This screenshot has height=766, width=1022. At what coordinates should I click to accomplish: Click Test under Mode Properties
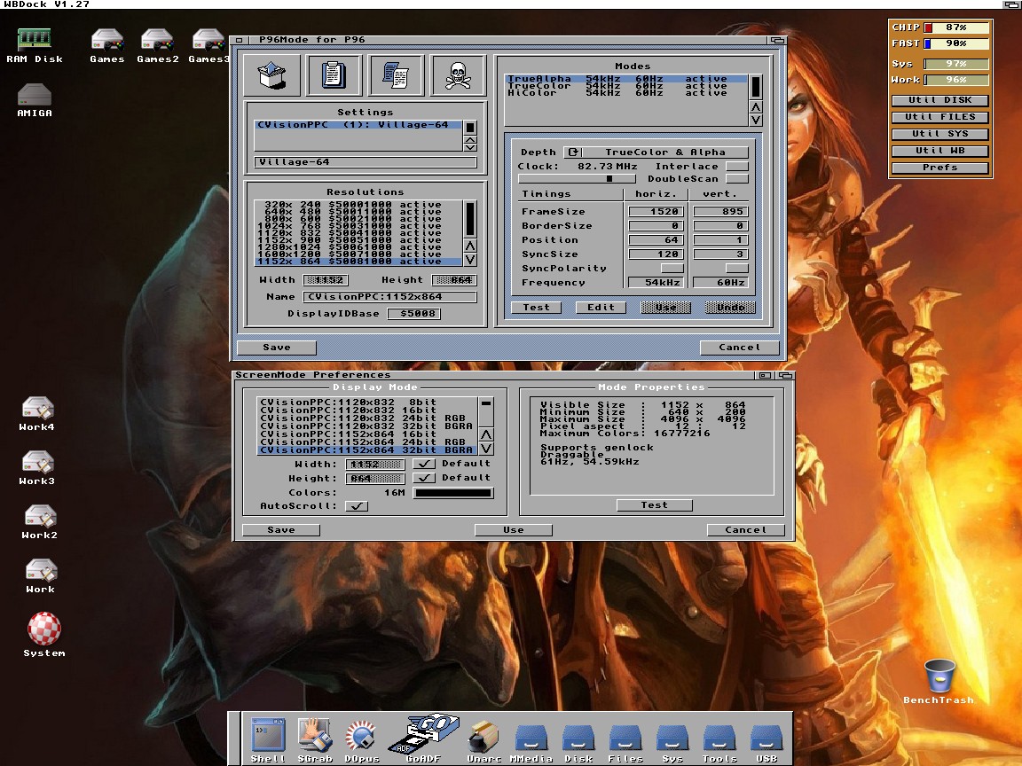pos(655,504)
